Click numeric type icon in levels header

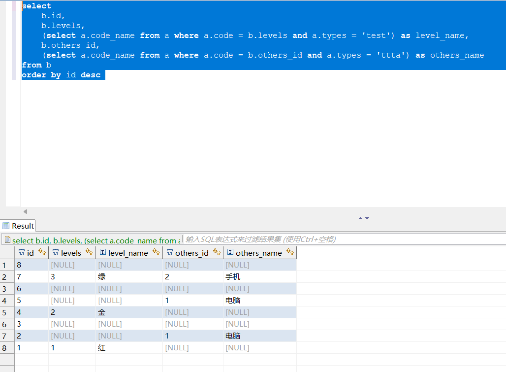tap(56, 252)
